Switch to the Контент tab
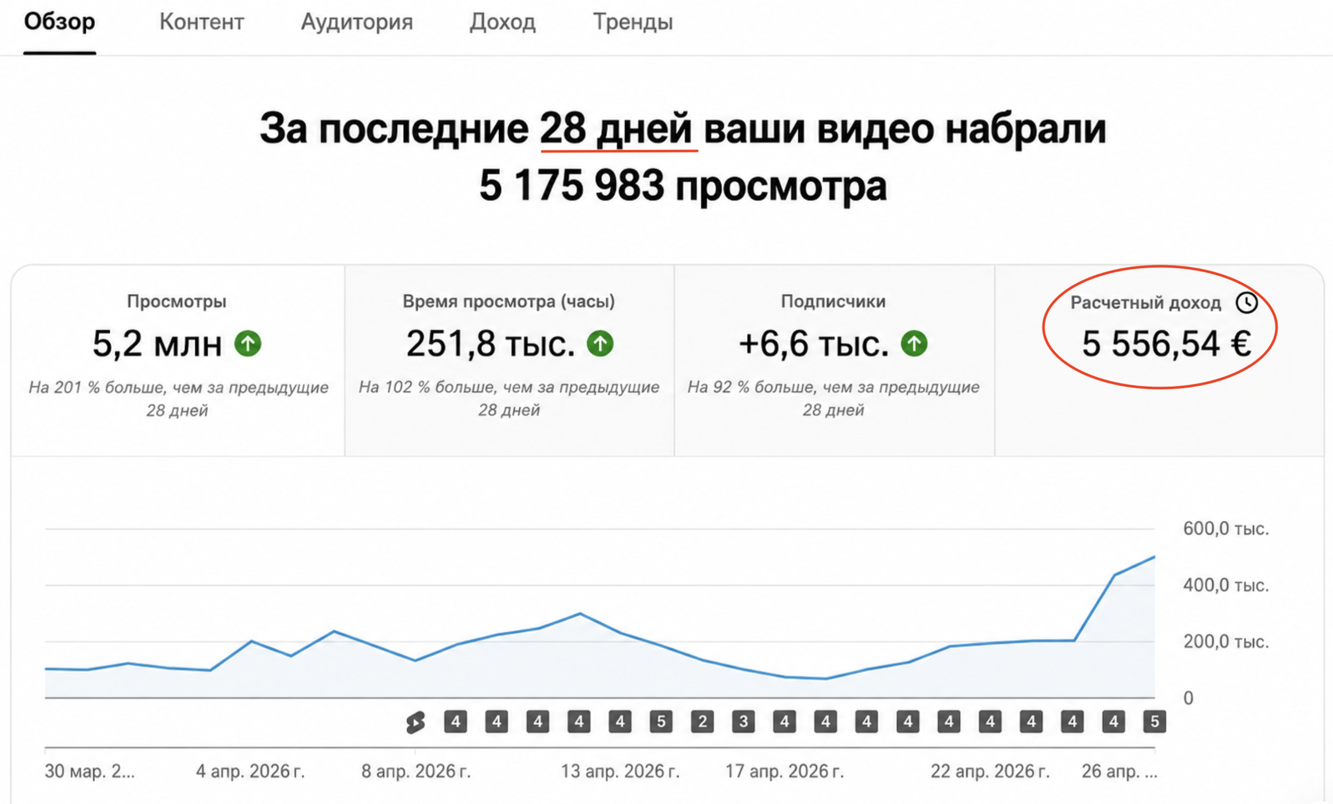1333x804 pixels. [202, 22]
